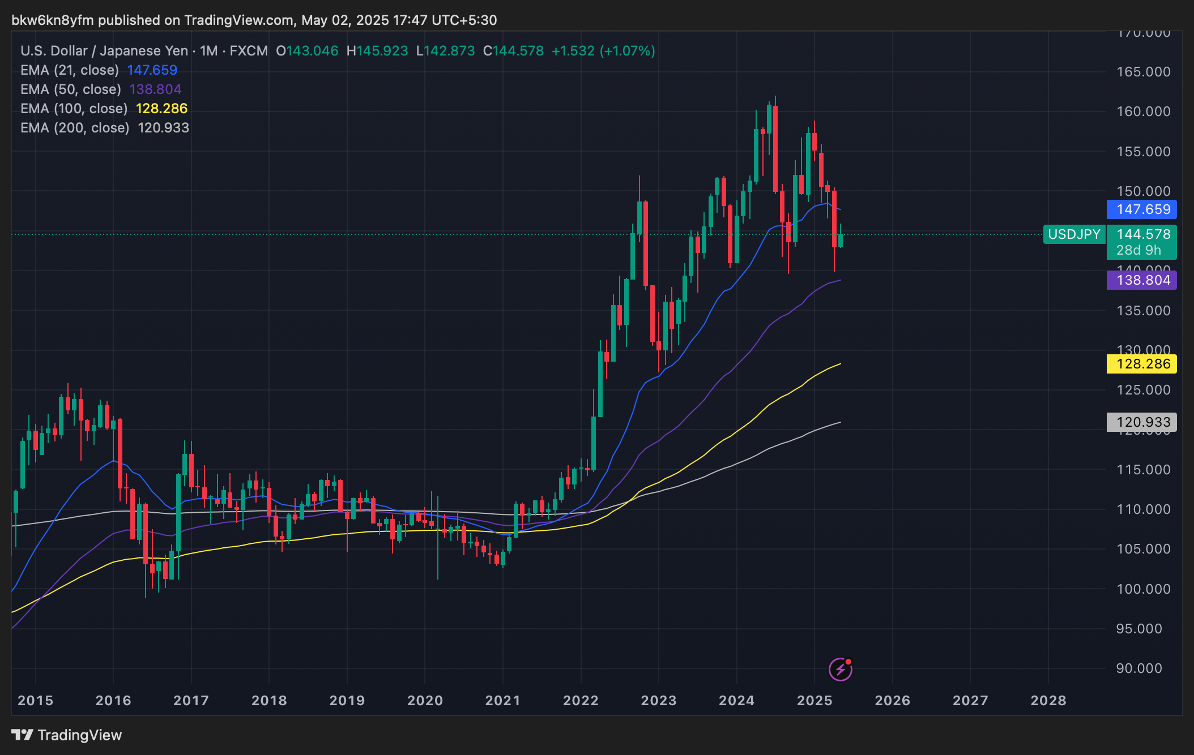The width and height of the screenshot is (1194, 755).
Task: Click the U.S. Dollar / Japanese Yen title
Action: point(104,51)
